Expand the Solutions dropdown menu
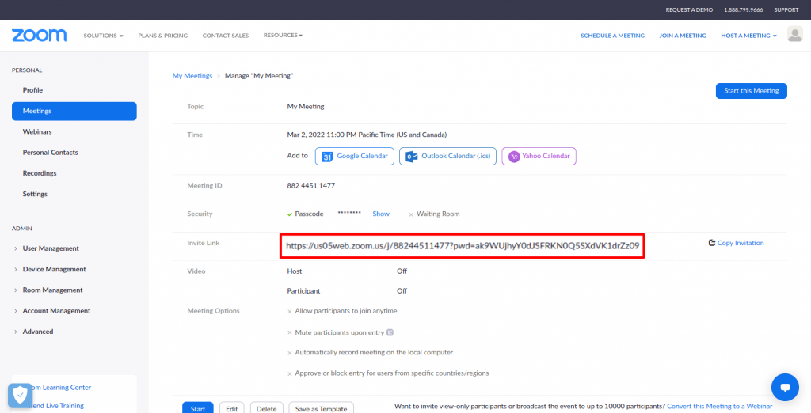 tap(103, 36)
